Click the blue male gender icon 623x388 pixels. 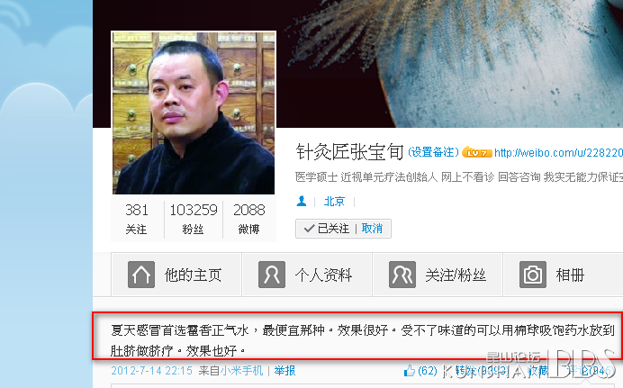(x=302, y=202)
